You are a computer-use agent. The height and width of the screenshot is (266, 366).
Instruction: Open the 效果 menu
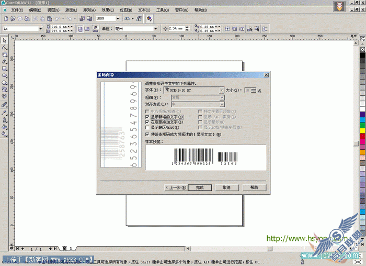pyautogui.click(x=108, y=10)
